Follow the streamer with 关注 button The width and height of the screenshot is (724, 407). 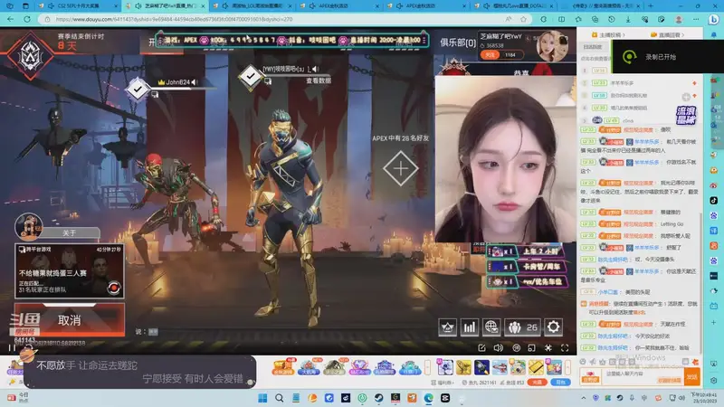point(491,55)
